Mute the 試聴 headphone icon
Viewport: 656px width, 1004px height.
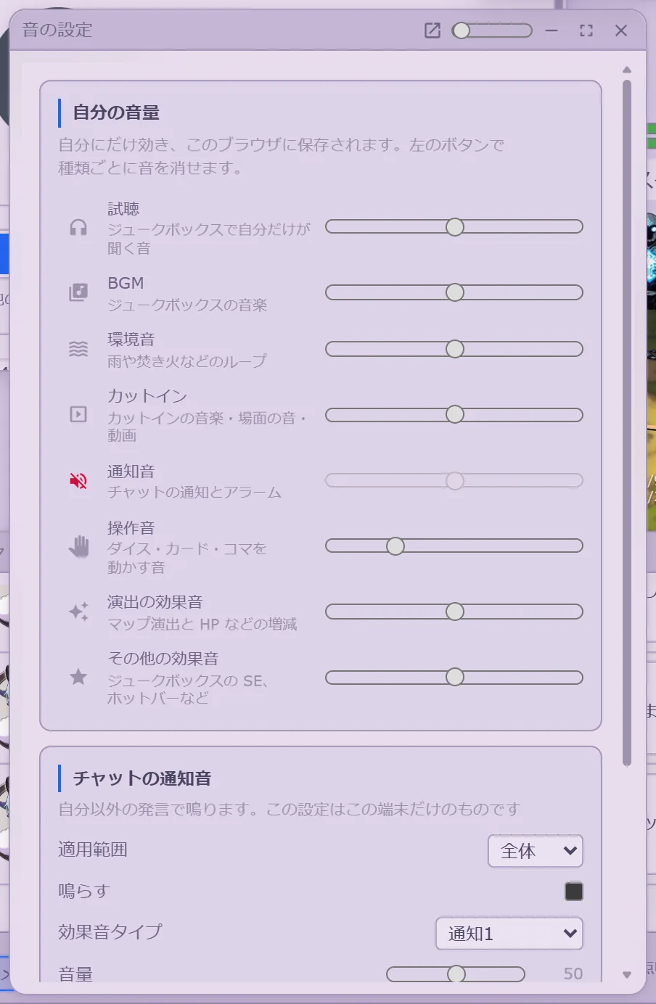pos(78,228)
